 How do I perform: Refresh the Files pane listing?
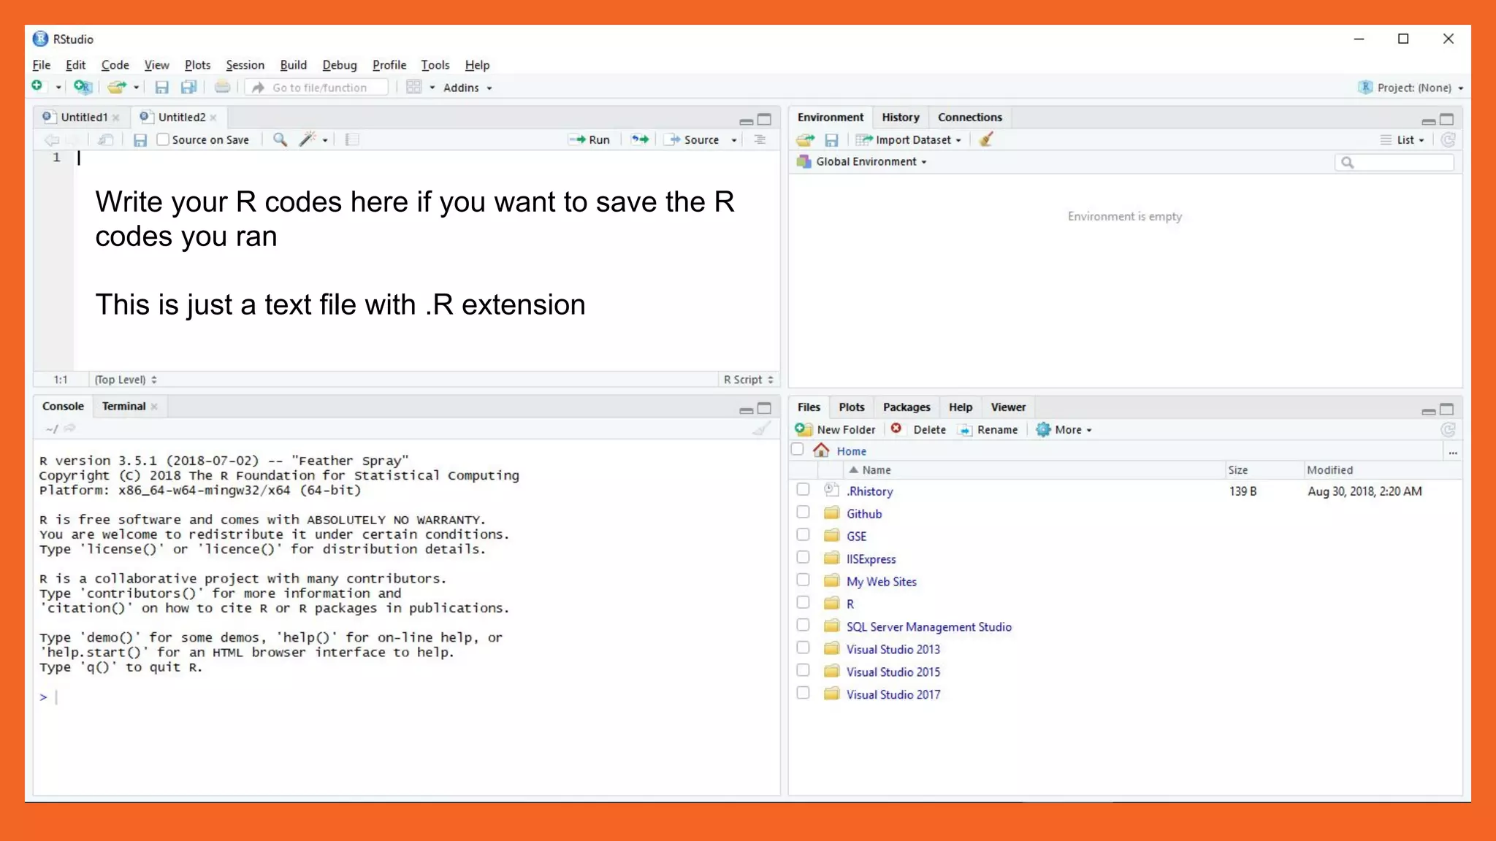(1449, 430)
